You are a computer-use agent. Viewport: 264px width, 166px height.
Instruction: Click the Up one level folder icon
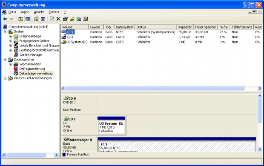[21, 19]
